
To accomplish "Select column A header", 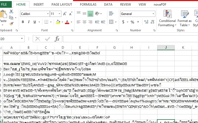I will pos(12,48).
